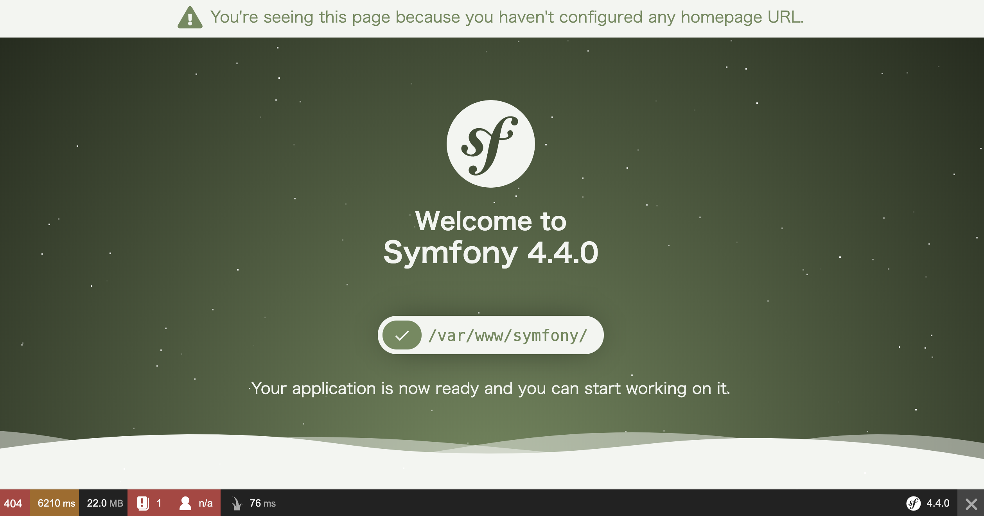Image resolution: width=984 pixels, height=516 pixels.
Task: Close the Symfony debug toolbar
Action: click(971, 503)
